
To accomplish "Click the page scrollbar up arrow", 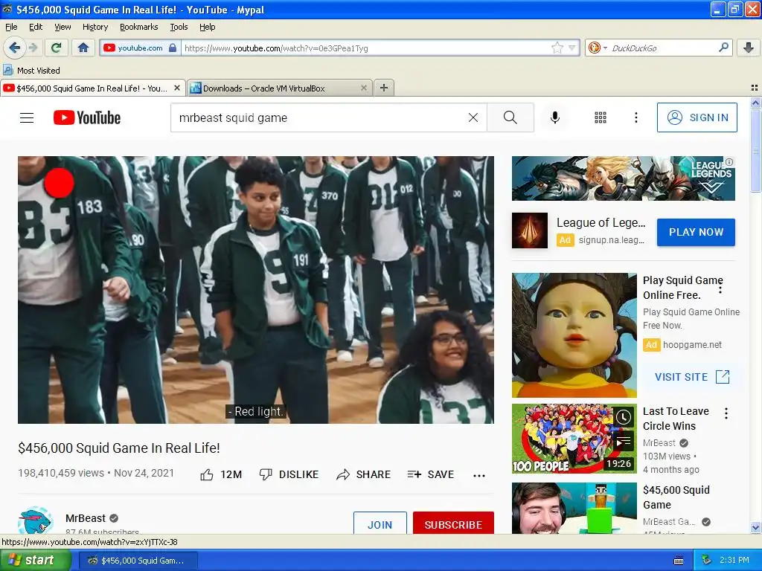I will [755, 103].
